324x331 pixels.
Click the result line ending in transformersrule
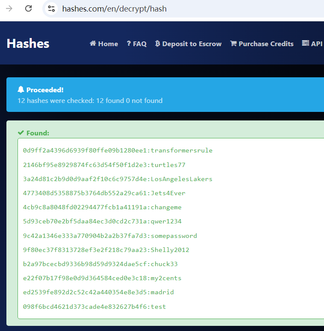coord(118,150)
